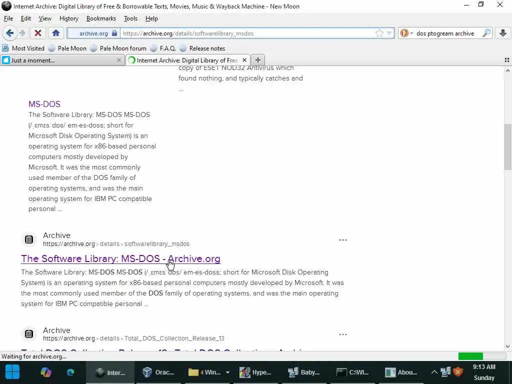Open the File menu
Viewport: 512px width, 384px height.
(8, 18)
